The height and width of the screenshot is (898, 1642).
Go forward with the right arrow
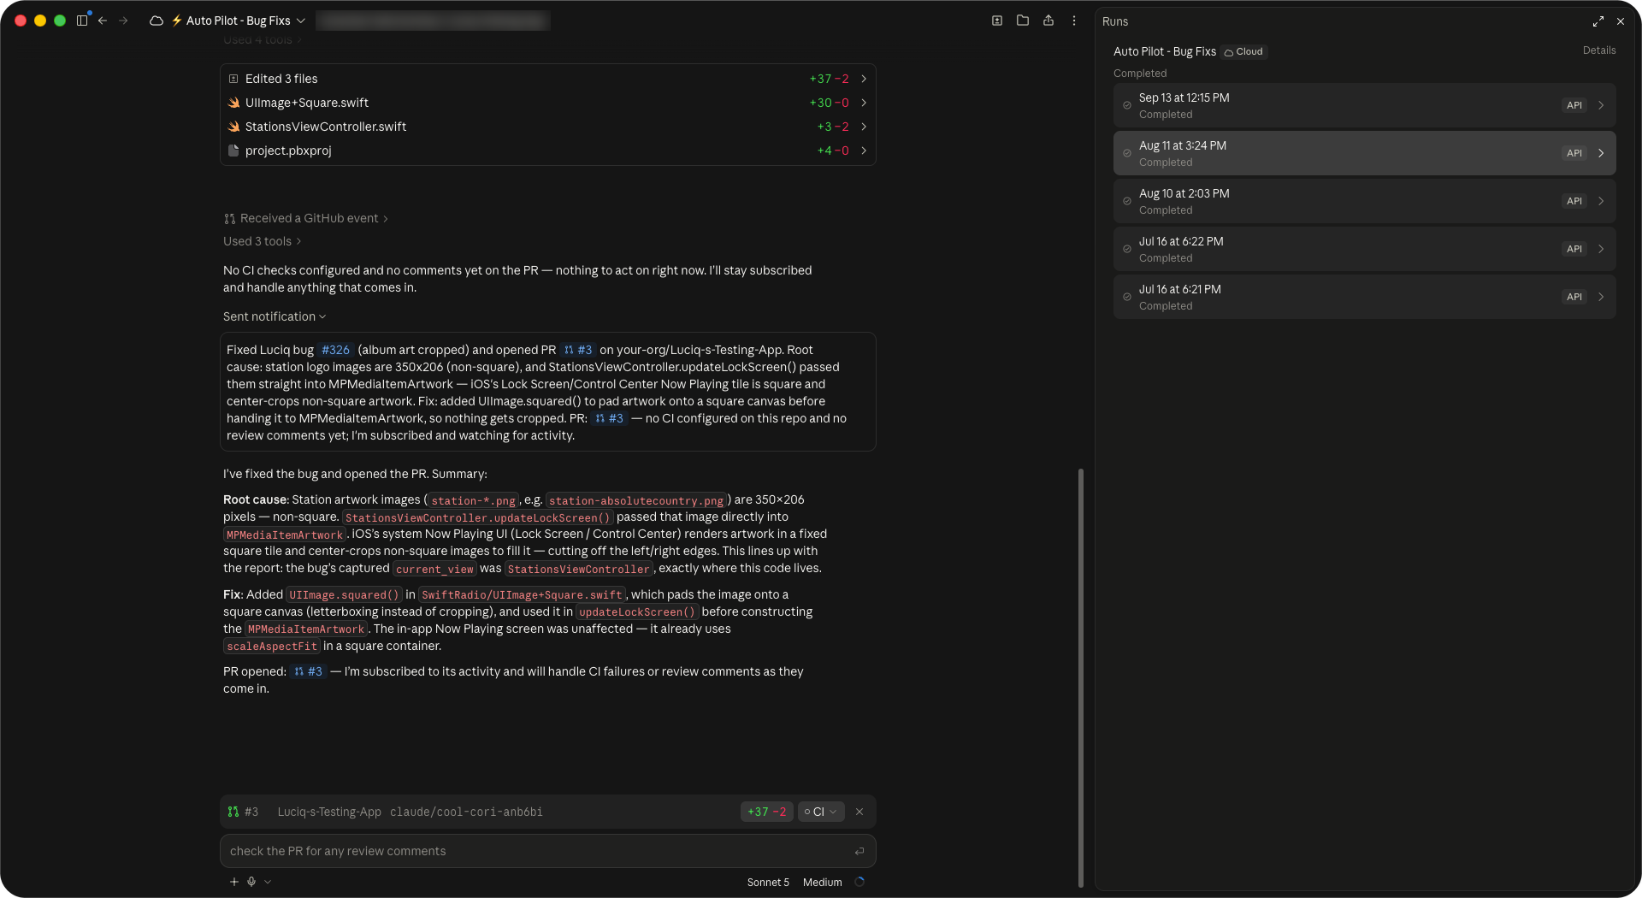[123, 21]
